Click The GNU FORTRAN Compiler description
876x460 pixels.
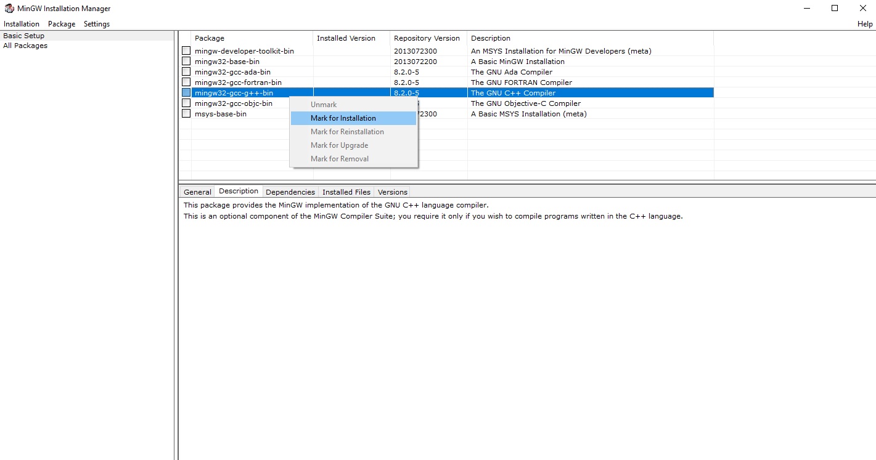click(522, 83)
